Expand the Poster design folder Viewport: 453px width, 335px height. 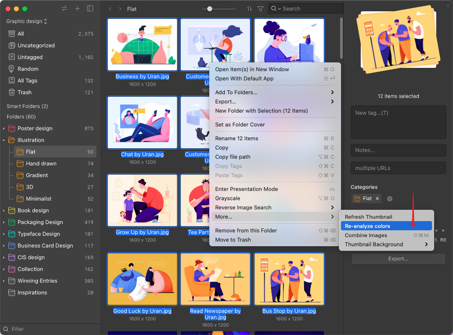point(4,129)
